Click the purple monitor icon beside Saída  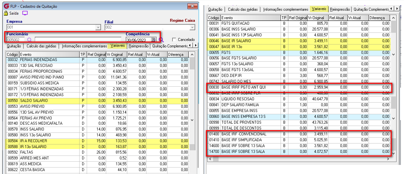click(25, 13)
